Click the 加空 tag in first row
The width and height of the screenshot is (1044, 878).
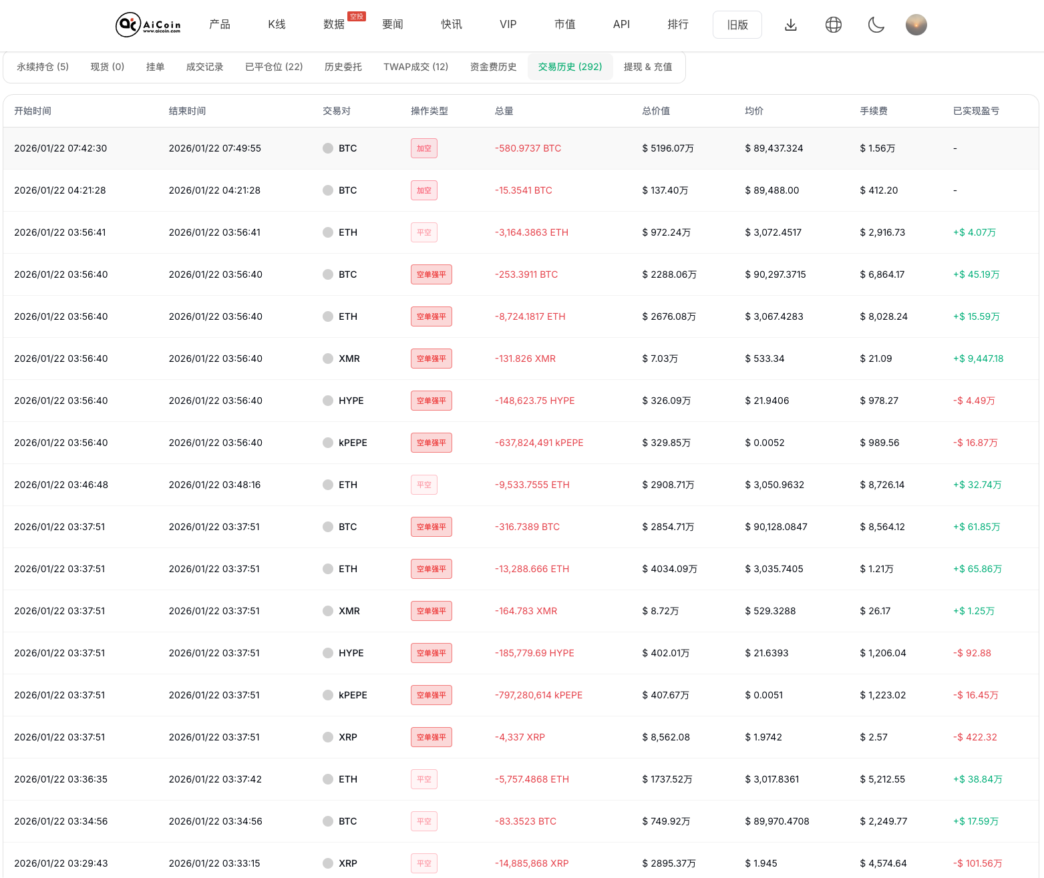(424, 148)
